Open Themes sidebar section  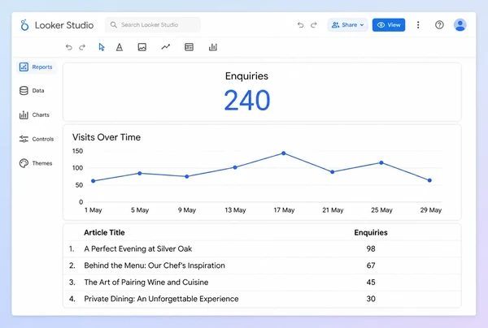pos(36,163)
